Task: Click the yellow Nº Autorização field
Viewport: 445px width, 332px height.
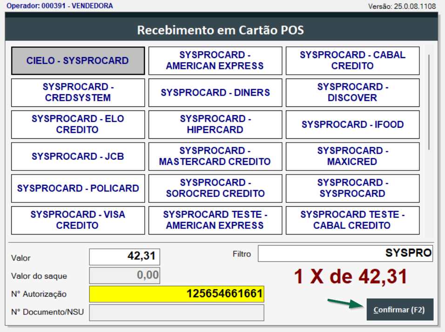Action: point(176,294)
